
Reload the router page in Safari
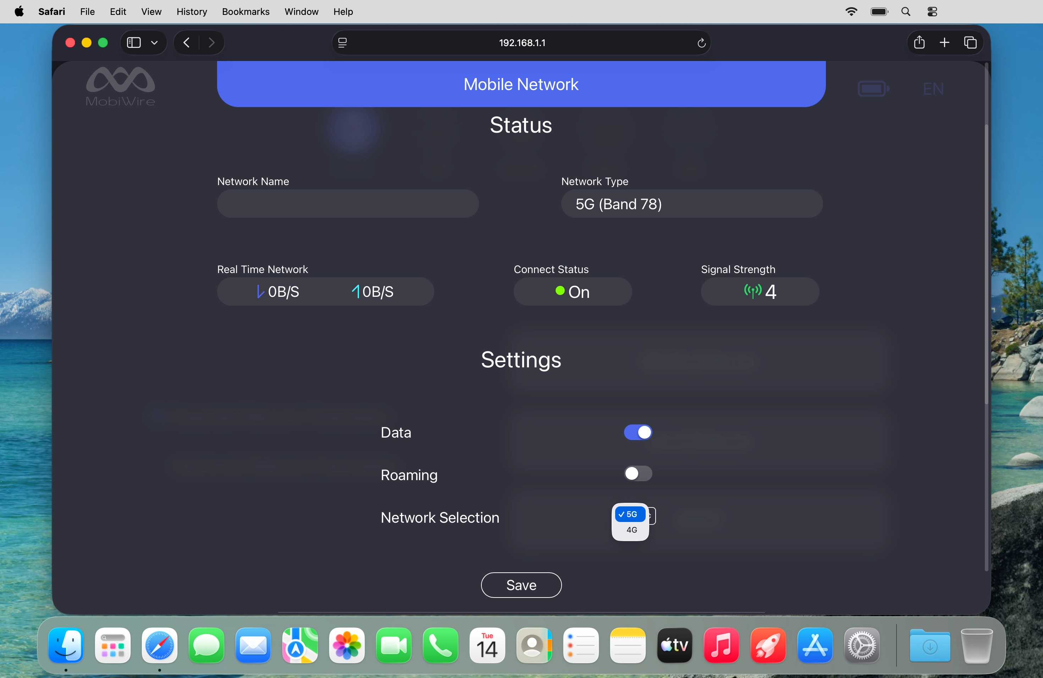click(701, 43)
